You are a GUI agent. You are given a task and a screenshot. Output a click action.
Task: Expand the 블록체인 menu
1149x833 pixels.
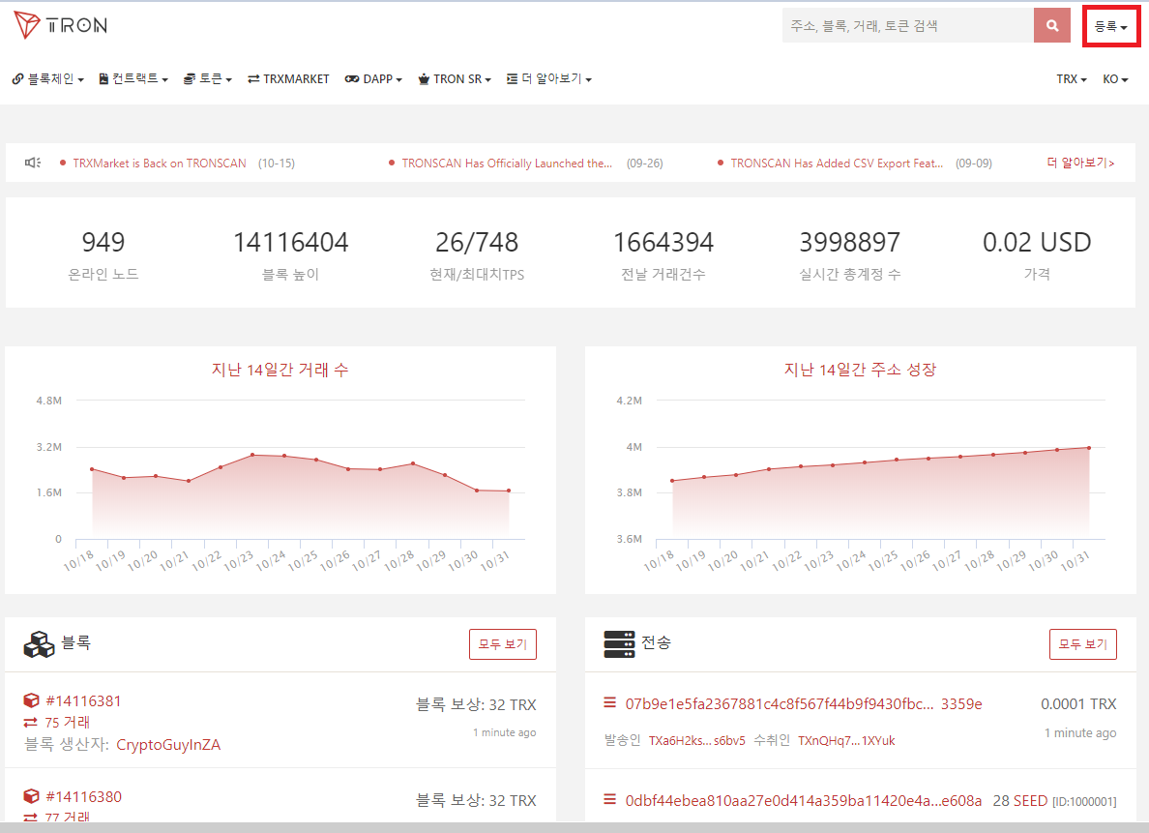[48, 78]
